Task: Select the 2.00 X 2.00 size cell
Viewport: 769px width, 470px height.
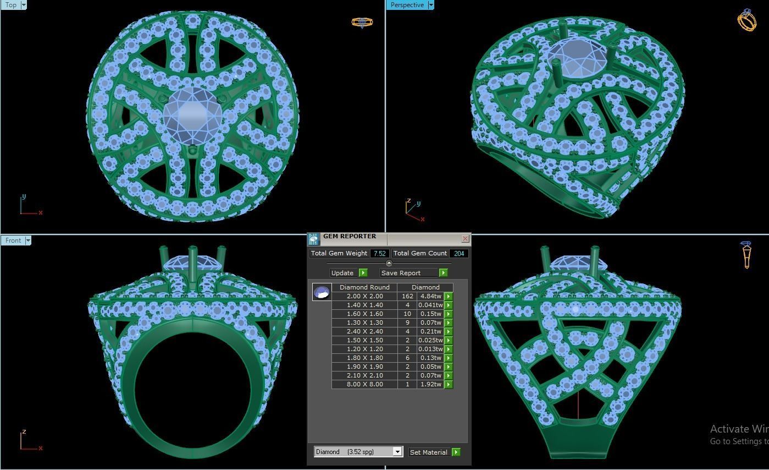Action: coord(364,296)
